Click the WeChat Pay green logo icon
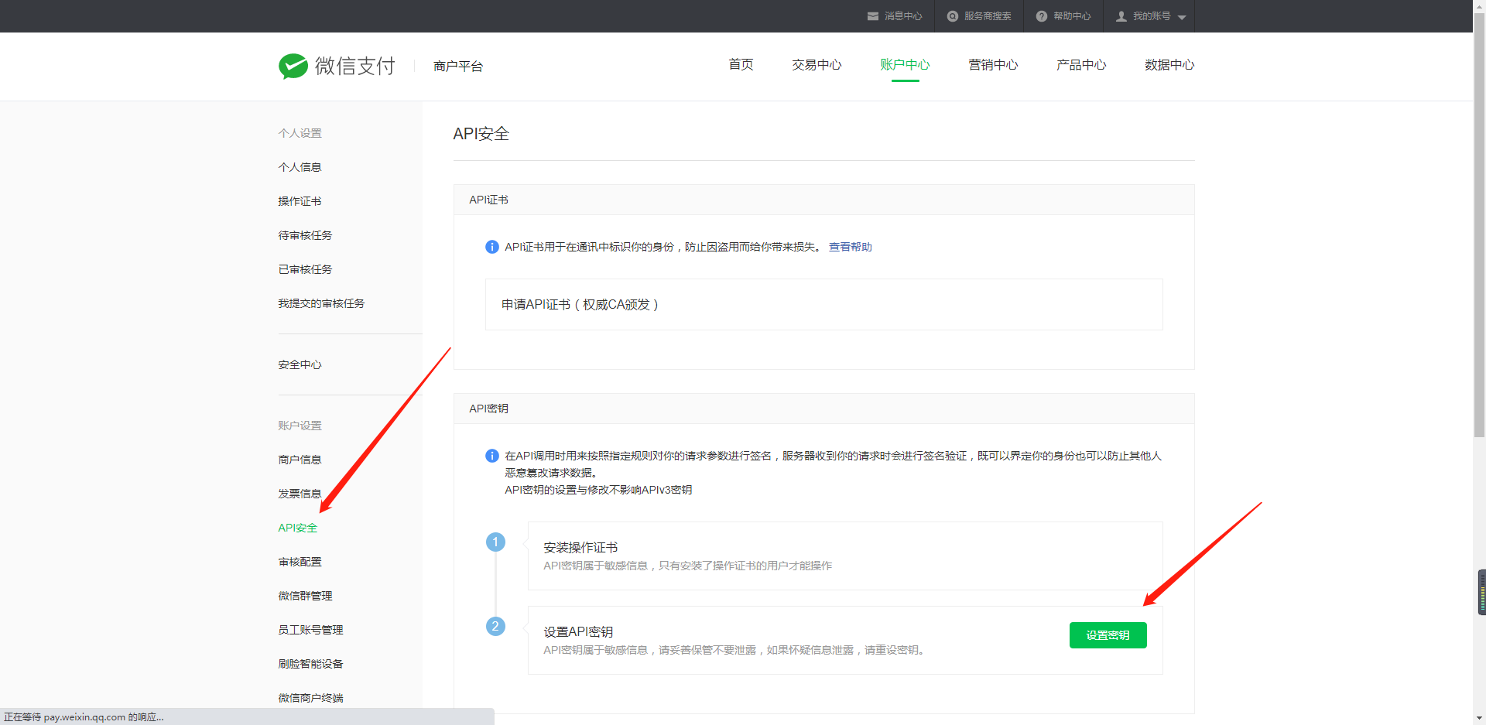 293,67
